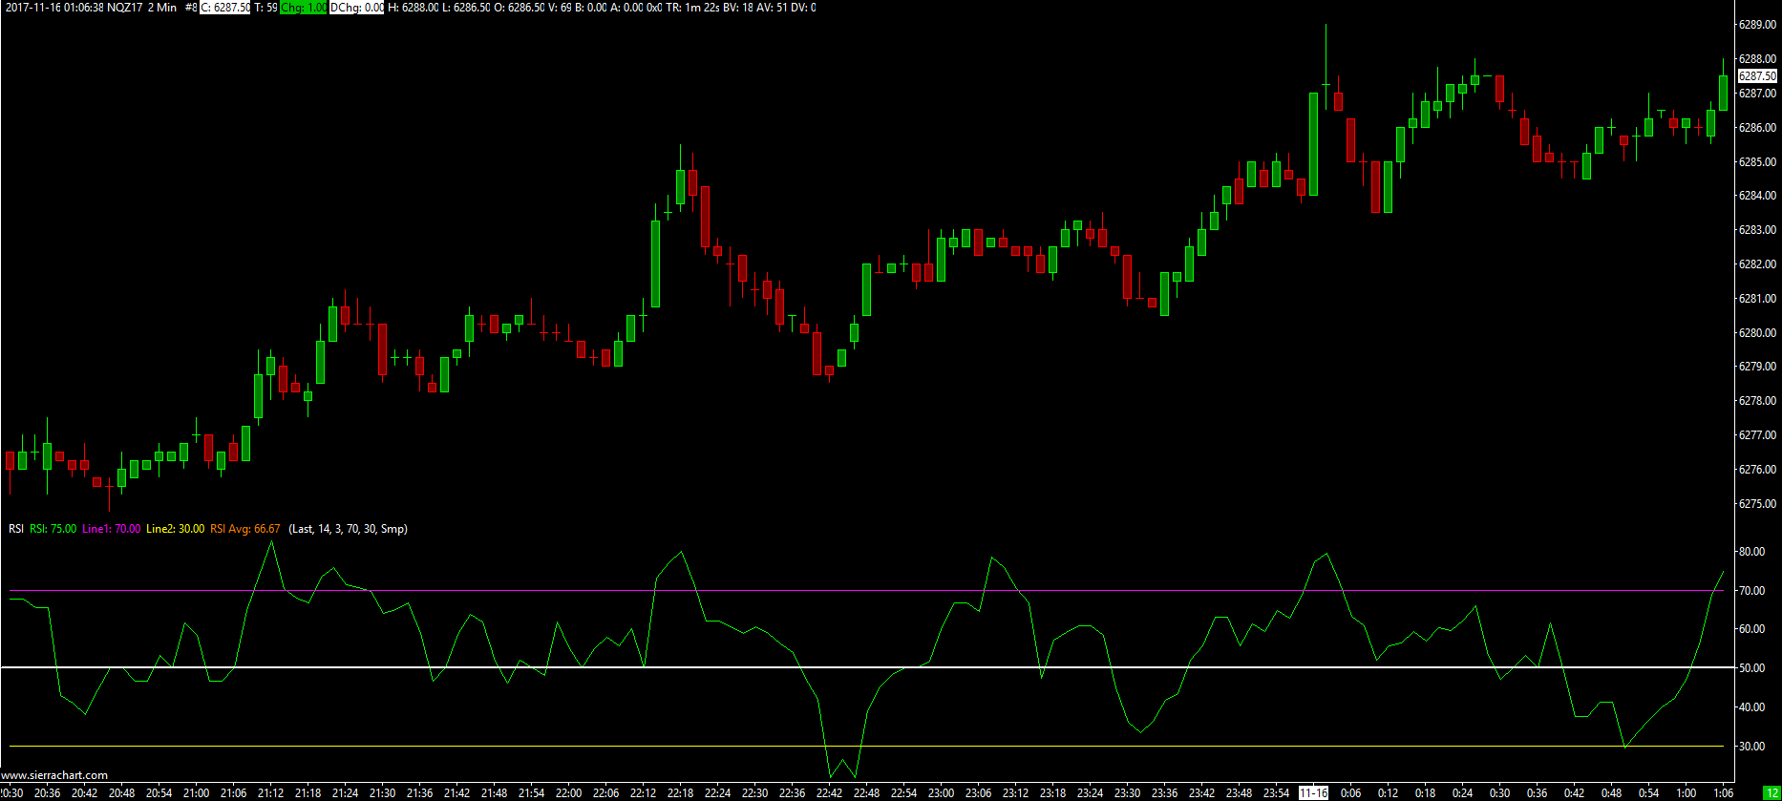Click RSI settings text '(Last, 14, 3, 70, 30, Smp)'

349,529
